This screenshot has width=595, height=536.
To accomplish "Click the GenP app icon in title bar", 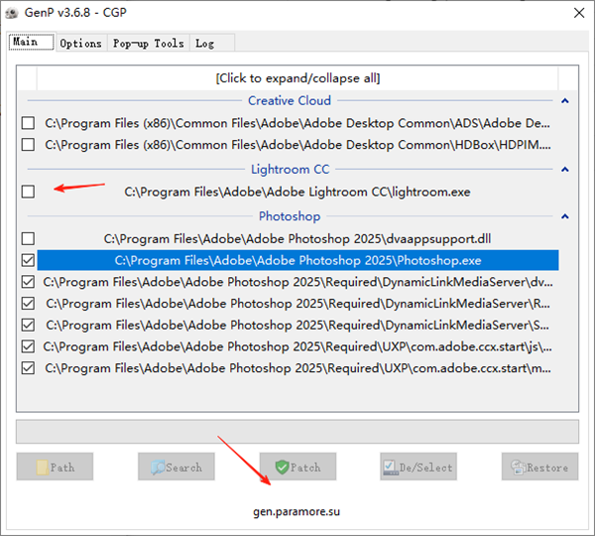I will point(12,13).
